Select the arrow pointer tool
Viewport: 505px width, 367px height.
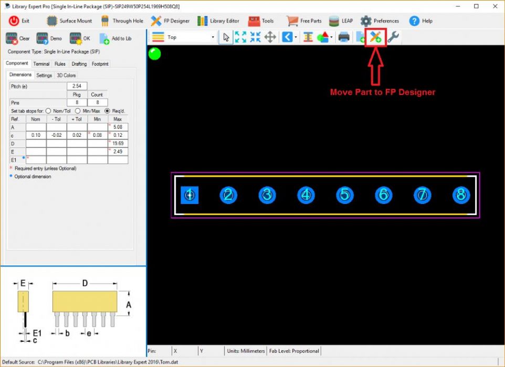point(226,37)
